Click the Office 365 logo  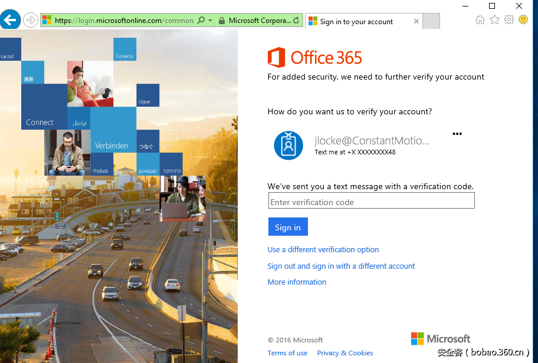click(x=314, y=57)
